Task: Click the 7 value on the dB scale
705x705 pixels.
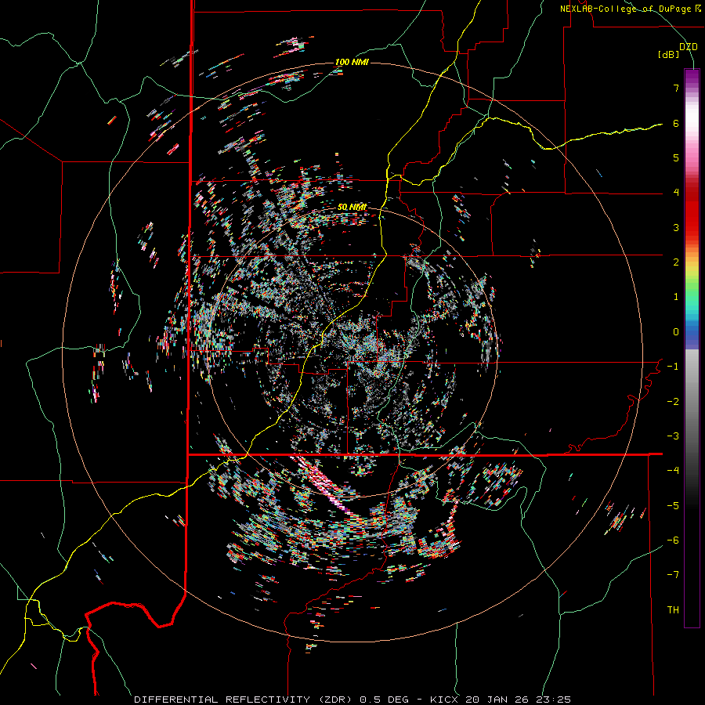Action: tap(676, 89)
